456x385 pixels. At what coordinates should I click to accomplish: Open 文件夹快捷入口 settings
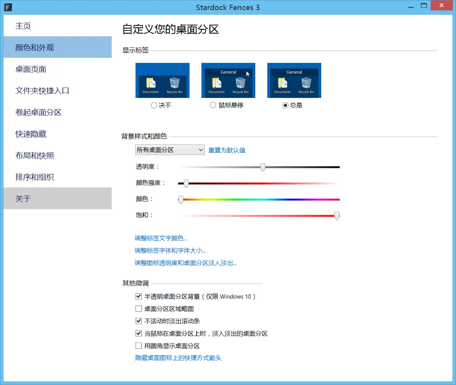(58, 90)
